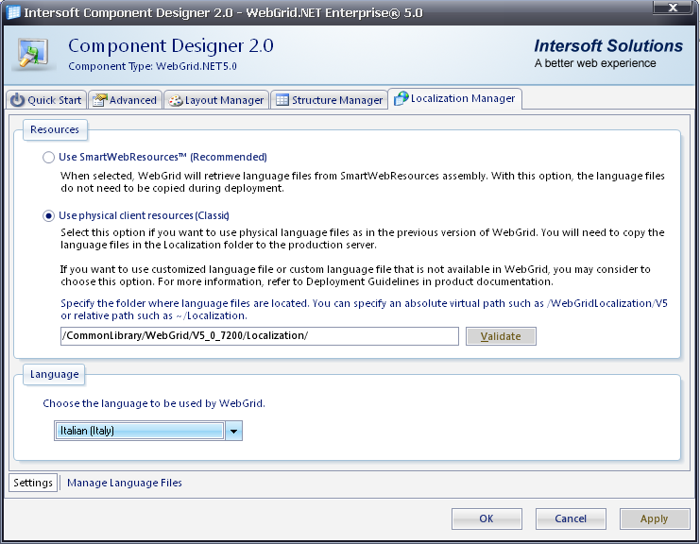Click the Localization Manager globe icon
The image size is (700, 544).
tap(401, 98)
